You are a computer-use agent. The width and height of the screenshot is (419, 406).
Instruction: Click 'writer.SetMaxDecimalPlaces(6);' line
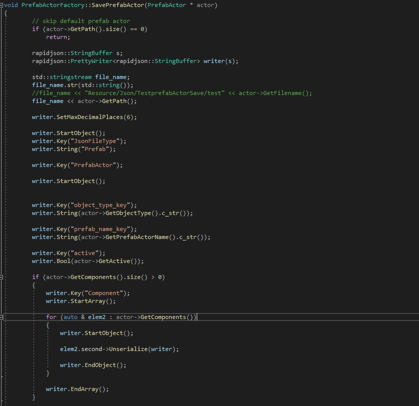click(84, 117)
